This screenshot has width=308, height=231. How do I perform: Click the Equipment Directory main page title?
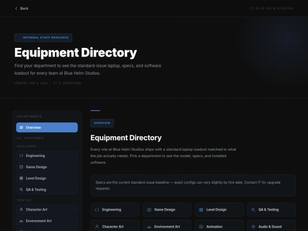click(76, 52)
